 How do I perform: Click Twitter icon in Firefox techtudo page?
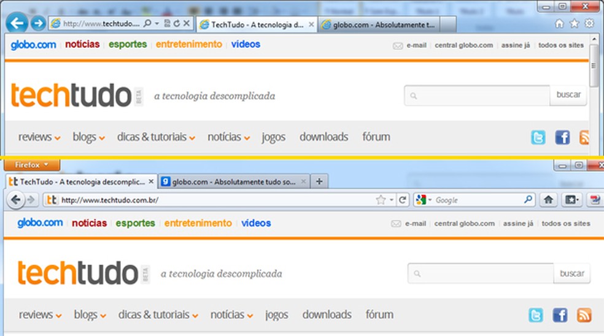pos(536,315)
